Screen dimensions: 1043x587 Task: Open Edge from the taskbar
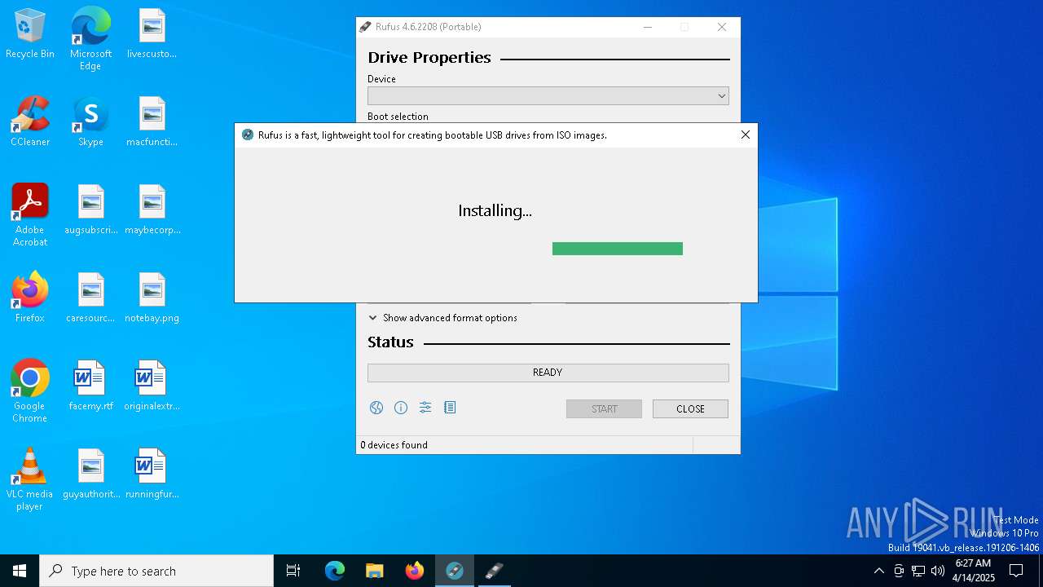point(335,571)
